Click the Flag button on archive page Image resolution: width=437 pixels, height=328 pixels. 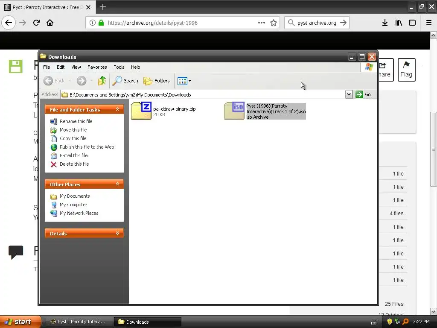[407, 70]
